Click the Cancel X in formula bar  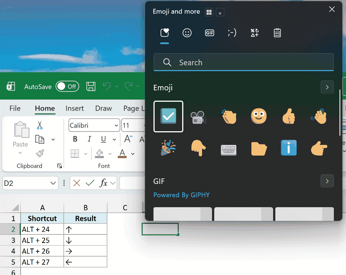77,183
